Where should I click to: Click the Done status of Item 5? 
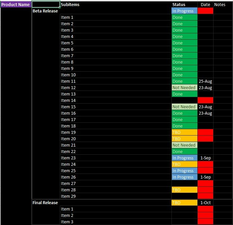[184, 43]
